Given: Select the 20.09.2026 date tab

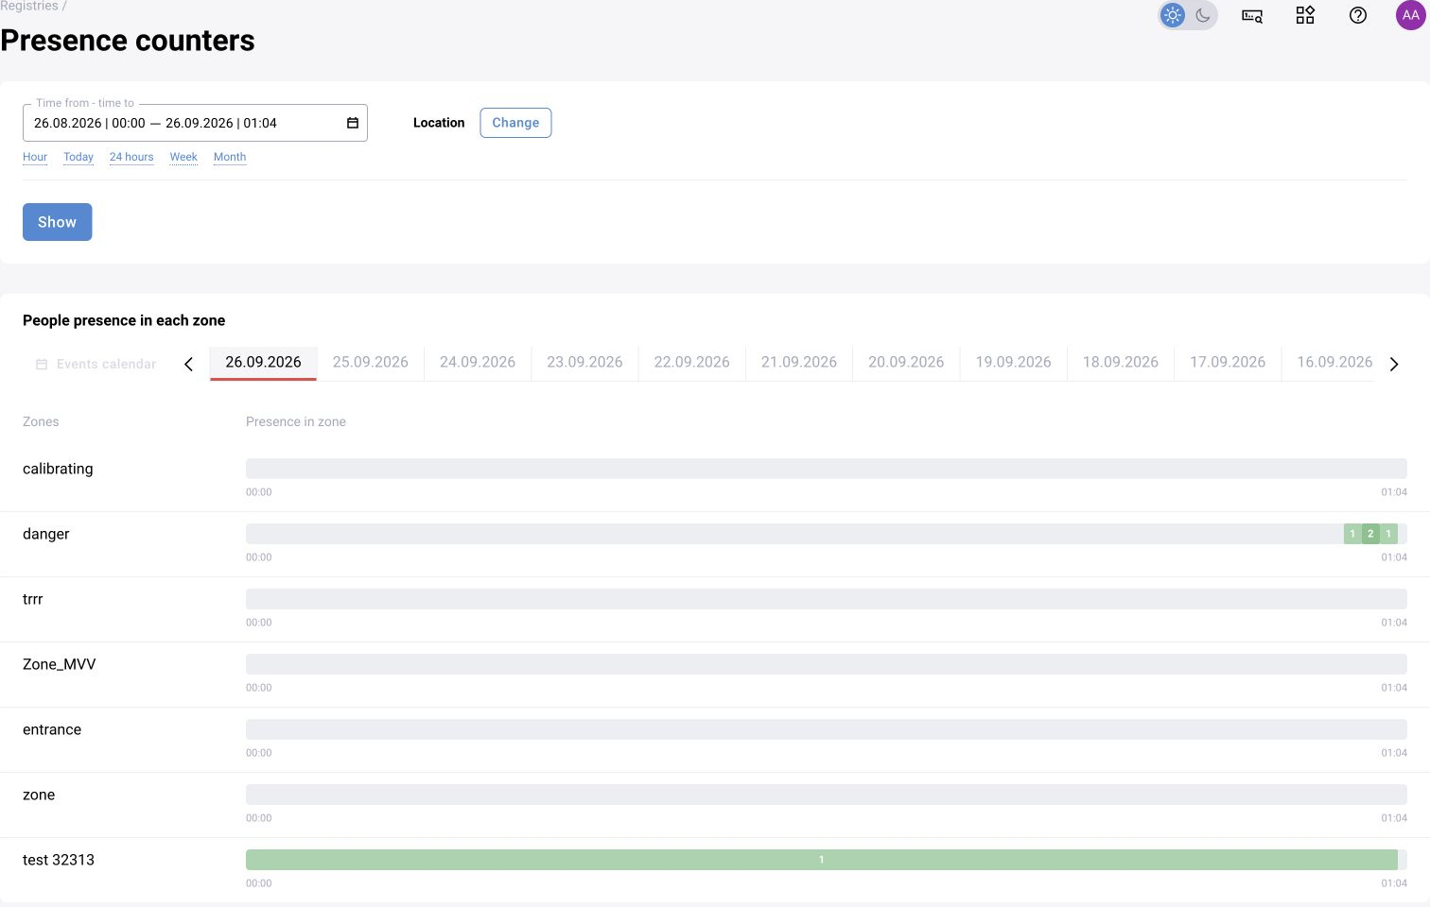Looking at the screenshot, I should tap(906, 362).
